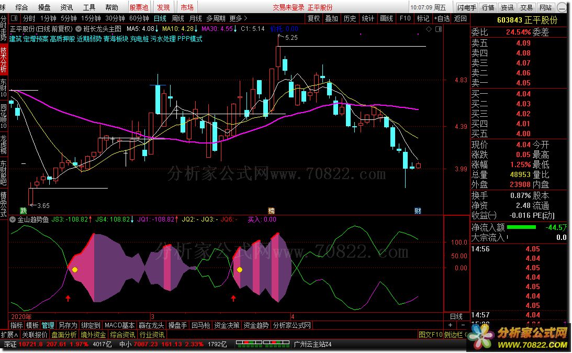
Task: Select the 5分钟 period
Action: pyautogui.click(x=69, y=18)
